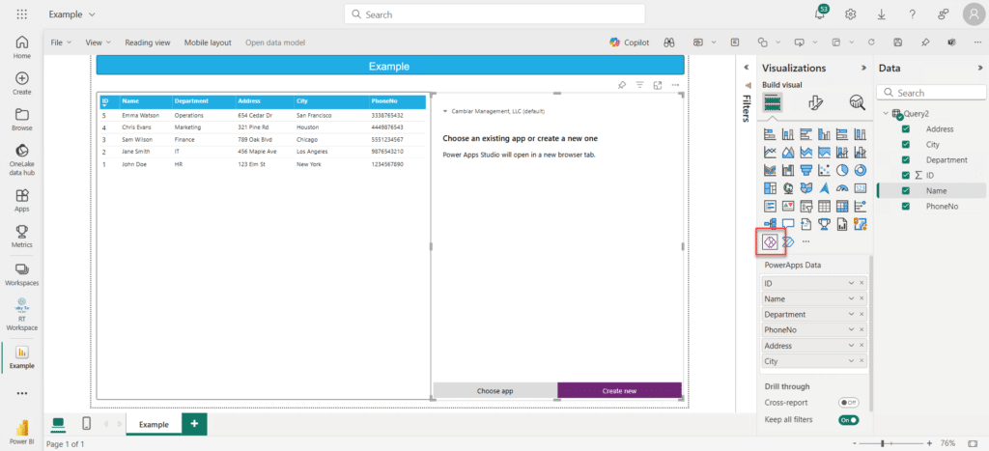Uncheck the Department field checkbox
This screenshot has height=451, width=989.
point(905,160)
